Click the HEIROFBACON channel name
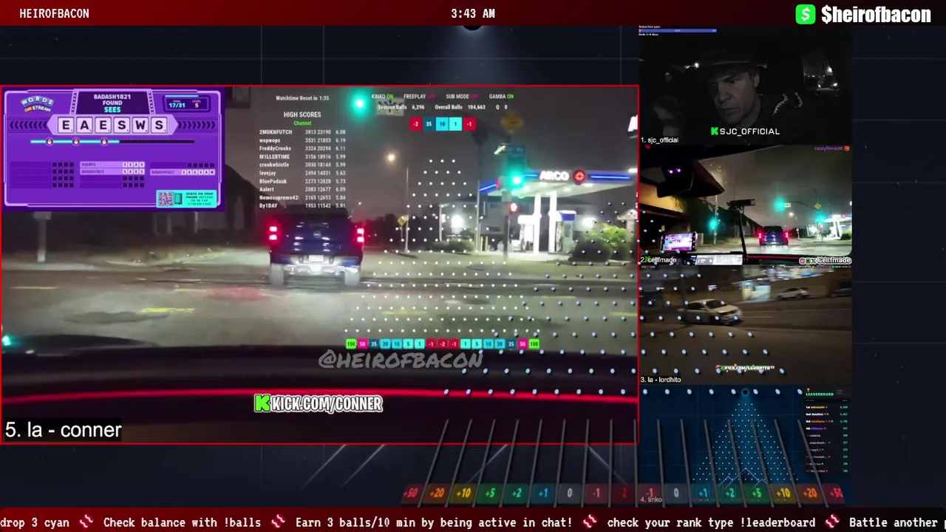 [54, 13]
